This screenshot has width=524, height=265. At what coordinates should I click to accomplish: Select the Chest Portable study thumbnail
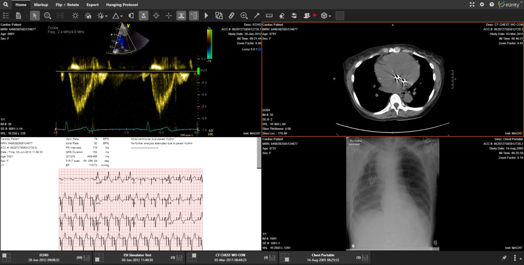pos(285,258)
